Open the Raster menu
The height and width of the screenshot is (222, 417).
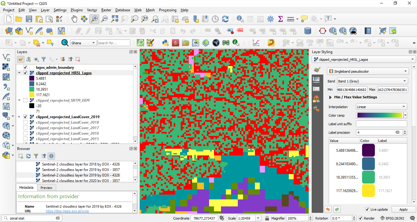pos(106,10)
